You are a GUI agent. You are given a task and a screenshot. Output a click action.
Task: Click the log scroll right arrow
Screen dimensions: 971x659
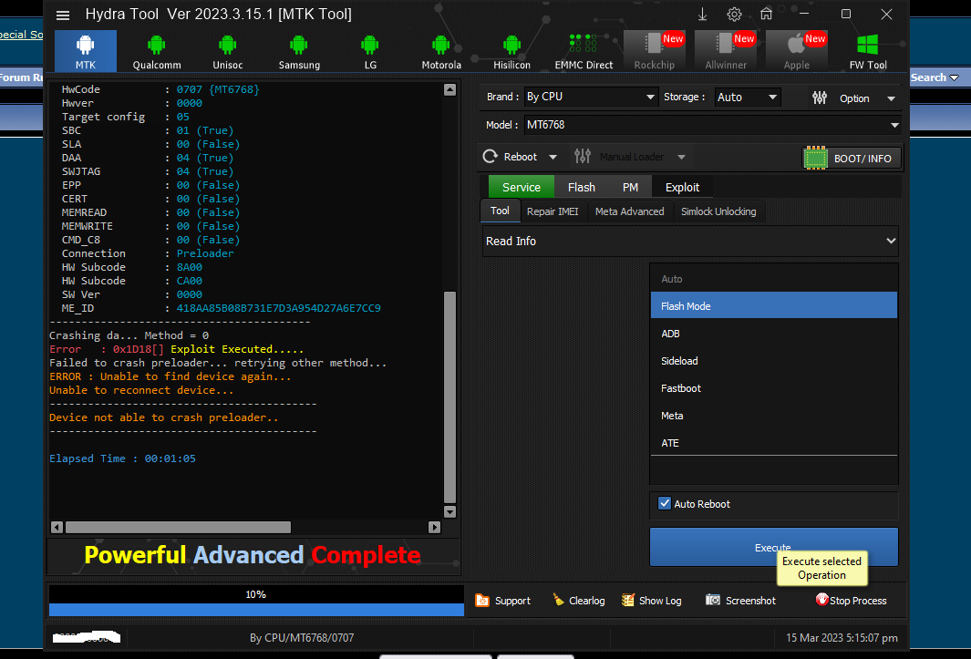click(x=434, y=527)
